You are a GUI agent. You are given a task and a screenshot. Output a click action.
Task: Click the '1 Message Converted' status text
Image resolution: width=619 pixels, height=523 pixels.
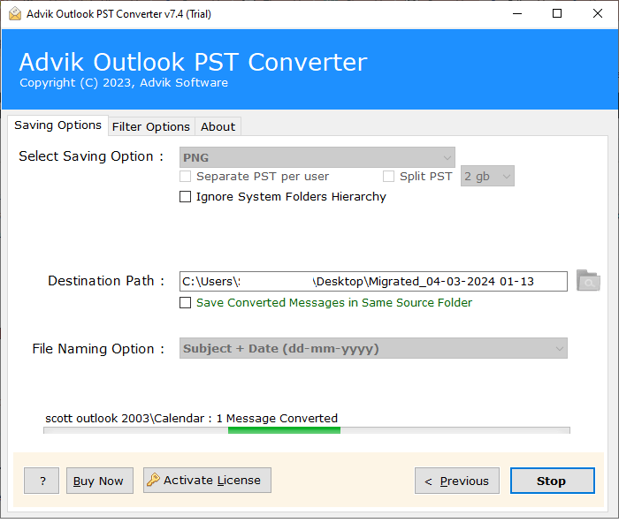click(x=277, y=418)
